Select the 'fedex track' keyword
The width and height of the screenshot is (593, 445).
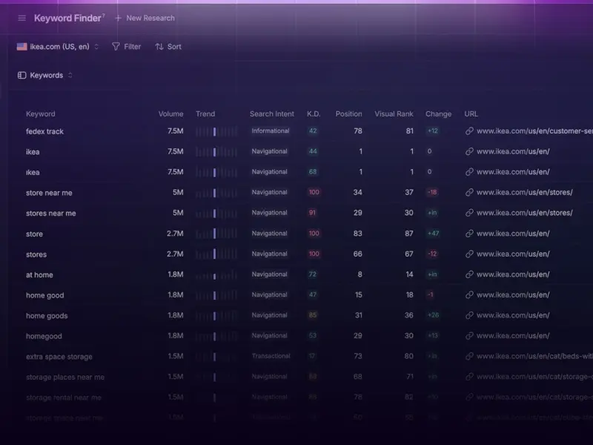[x=44, y=131]
